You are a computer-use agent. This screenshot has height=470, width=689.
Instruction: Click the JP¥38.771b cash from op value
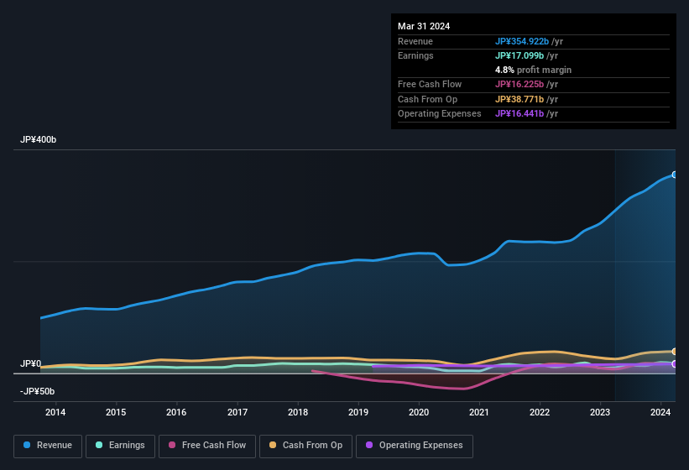(x=519, y=99)
